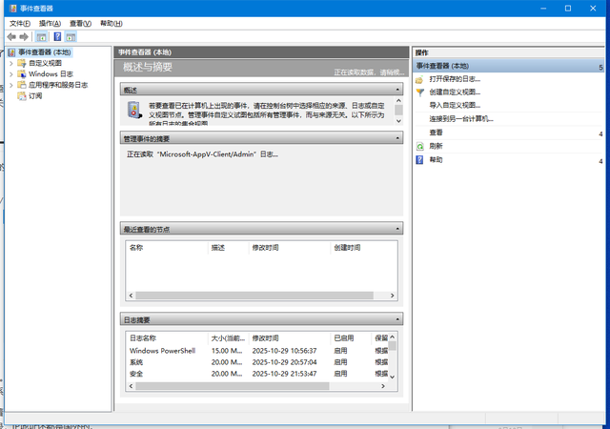Select the 安全 log row
The image size is (610, 429).
click(x=258, y=374)
